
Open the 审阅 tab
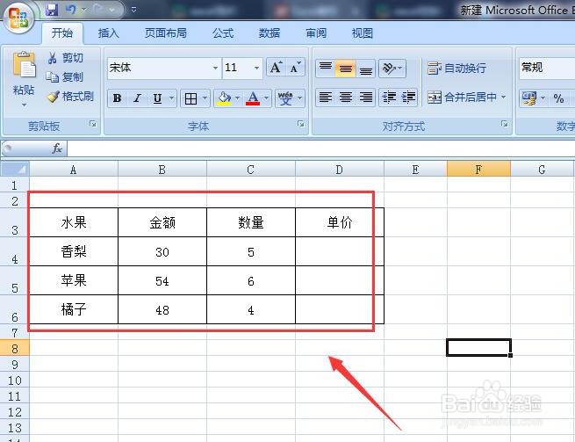[316, 33]
